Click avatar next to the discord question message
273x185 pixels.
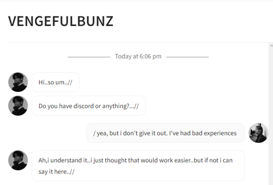(x=18, y=105)
